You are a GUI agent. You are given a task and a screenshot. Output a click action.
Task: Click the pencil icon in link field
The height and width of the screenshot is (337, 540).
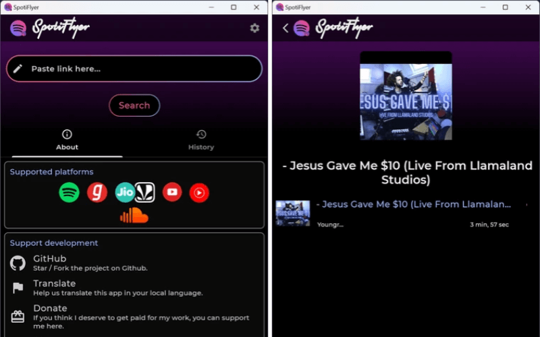click(x=18, y=69)
